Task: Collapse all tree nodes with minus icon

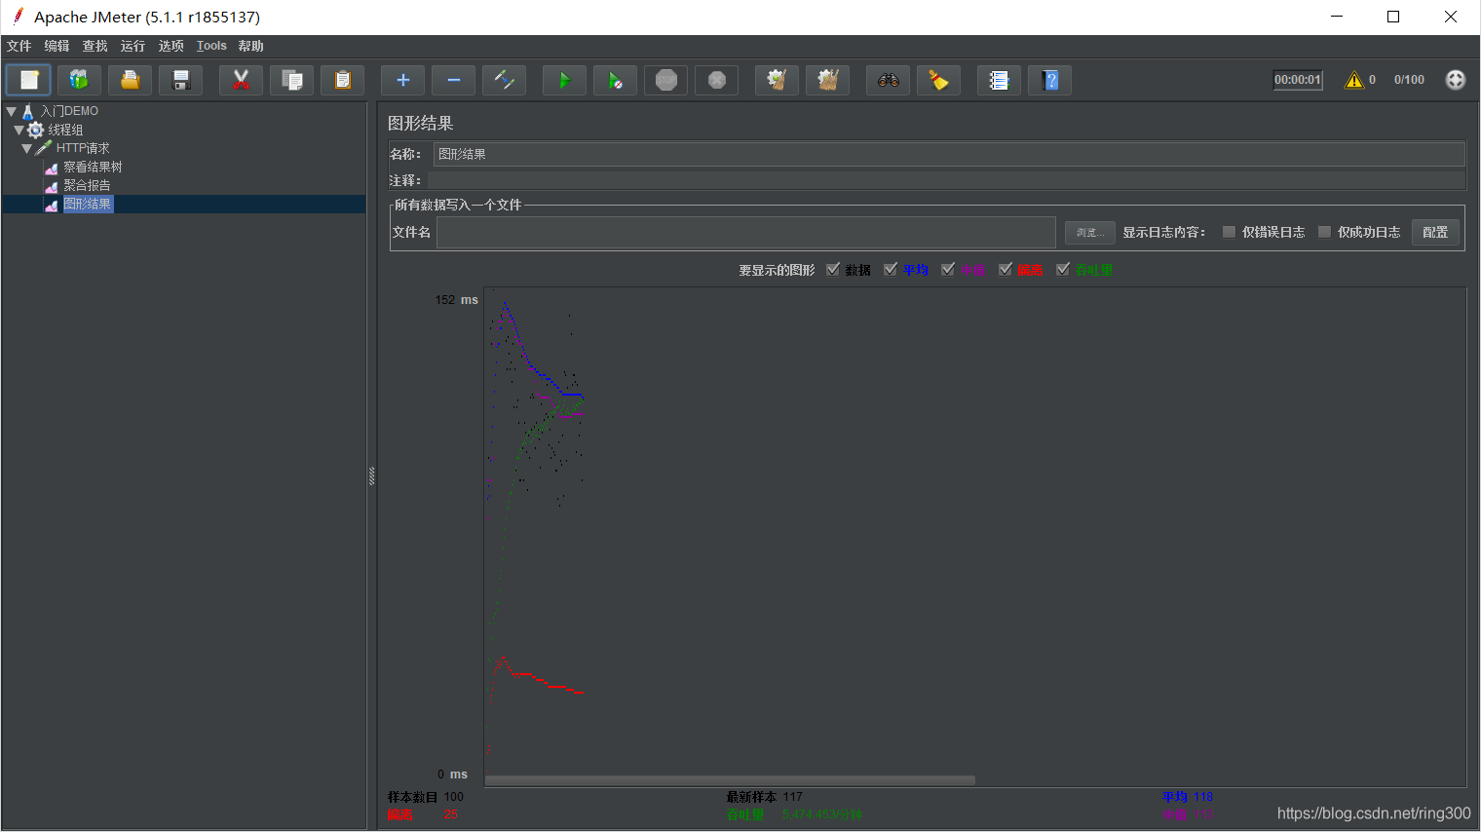Action: [x=453, y=80]
